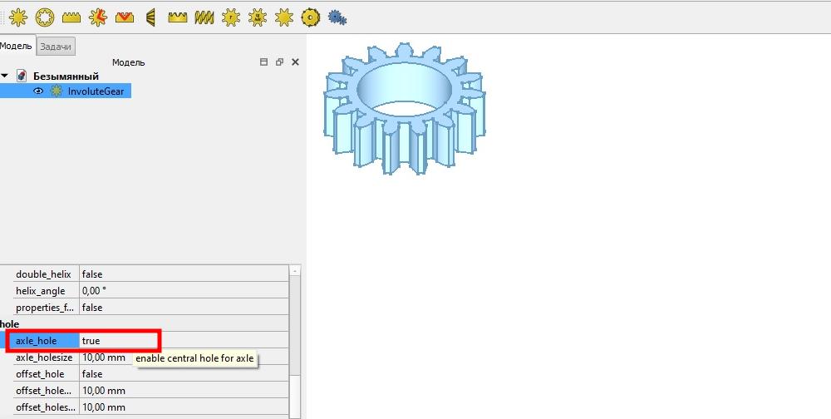Screen dimensions: 831x419
Task: Choose the cycloid gear tool
Action: click(97, 16)
